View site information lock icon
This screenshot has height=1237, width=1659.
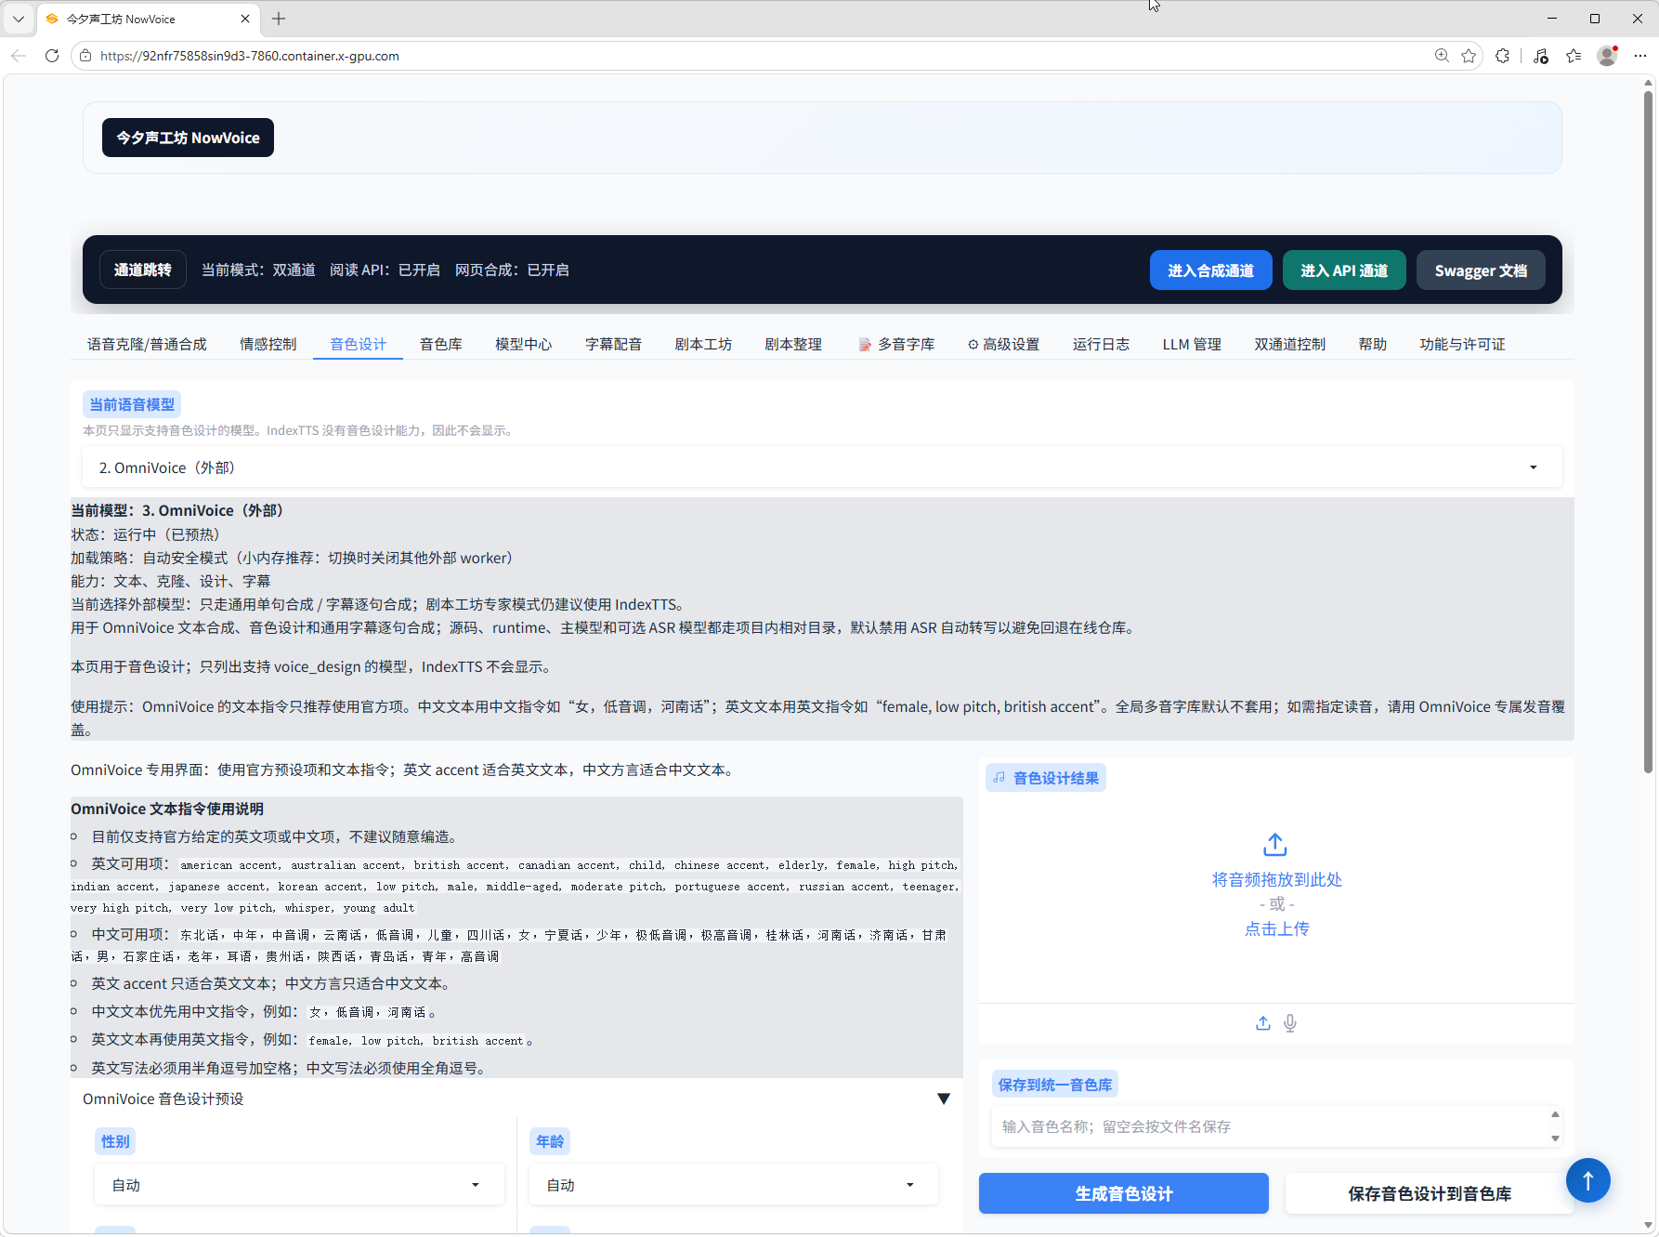click(x=85, y=56)
